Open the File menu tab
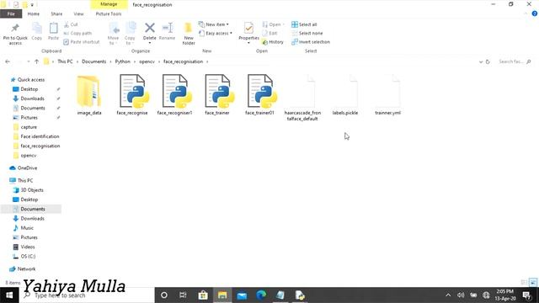Screen dimensions: 539x303 (11, 13)
